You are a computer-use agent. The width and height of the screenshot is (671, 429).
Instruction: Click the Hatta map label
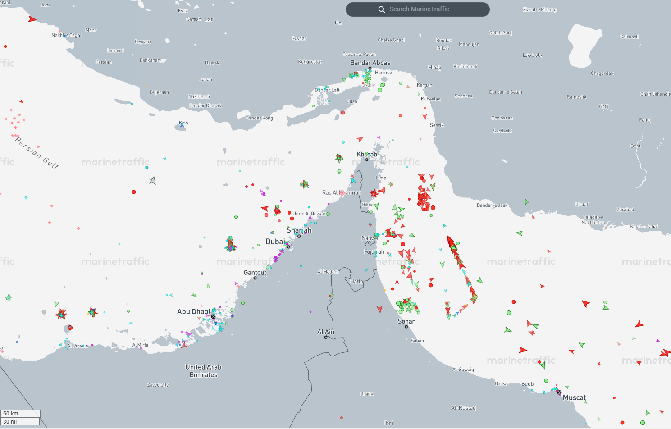coord(356,281)
